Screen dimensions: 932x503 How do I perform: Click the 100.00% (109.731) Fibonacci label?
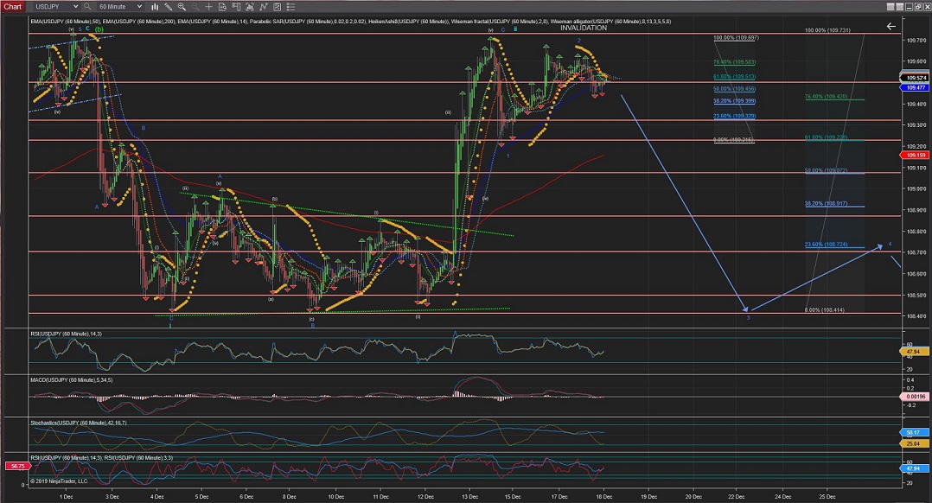pyautogui.click(x=827, y=30)
